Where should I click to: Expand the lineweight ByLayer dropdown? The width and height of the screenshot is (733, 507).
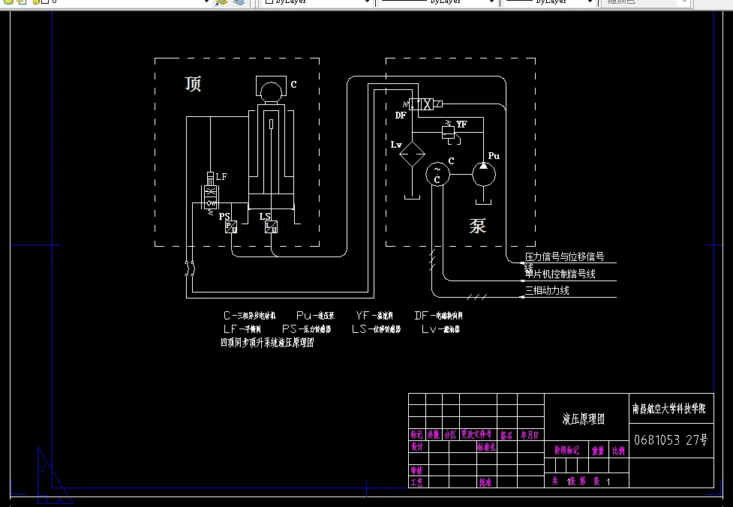(590, 2)
